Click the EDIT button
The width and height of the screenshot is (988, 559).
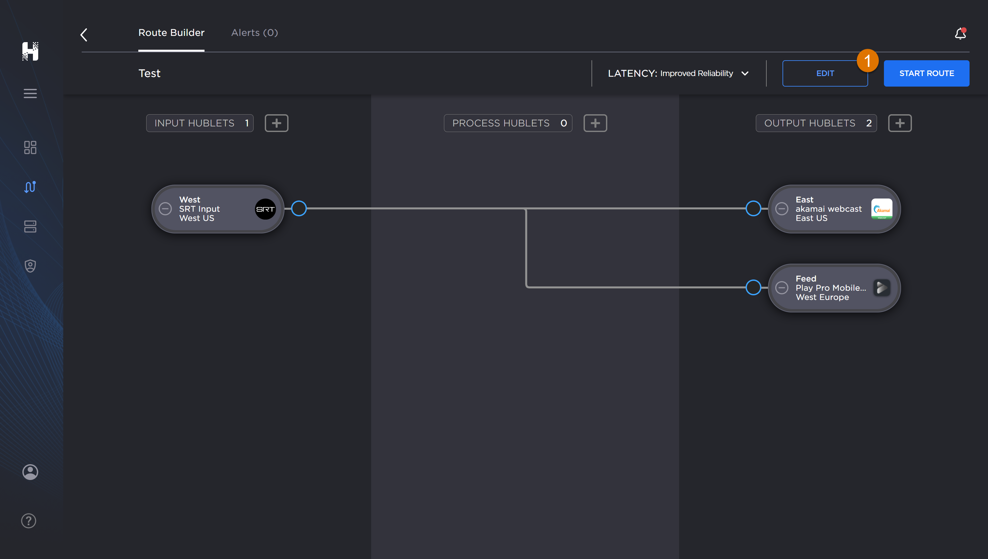click(825, 73)
